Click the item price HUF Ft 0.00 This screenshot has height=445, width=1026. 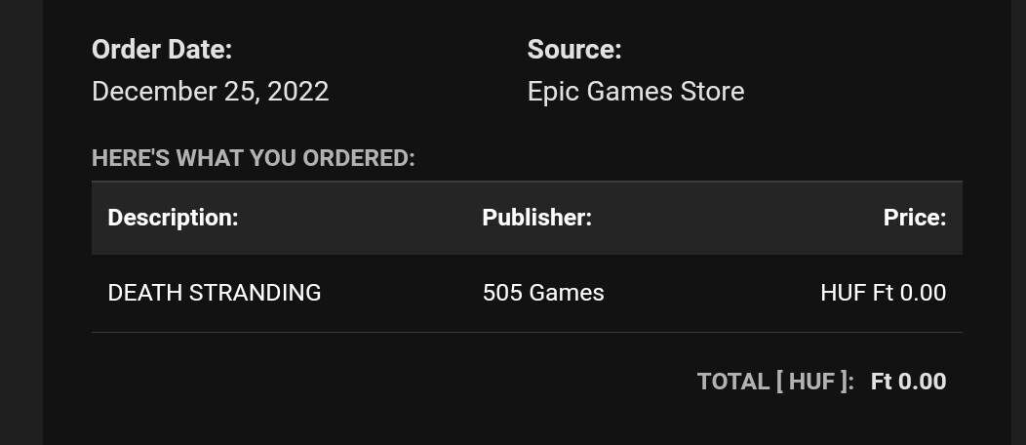click(883, 293)
